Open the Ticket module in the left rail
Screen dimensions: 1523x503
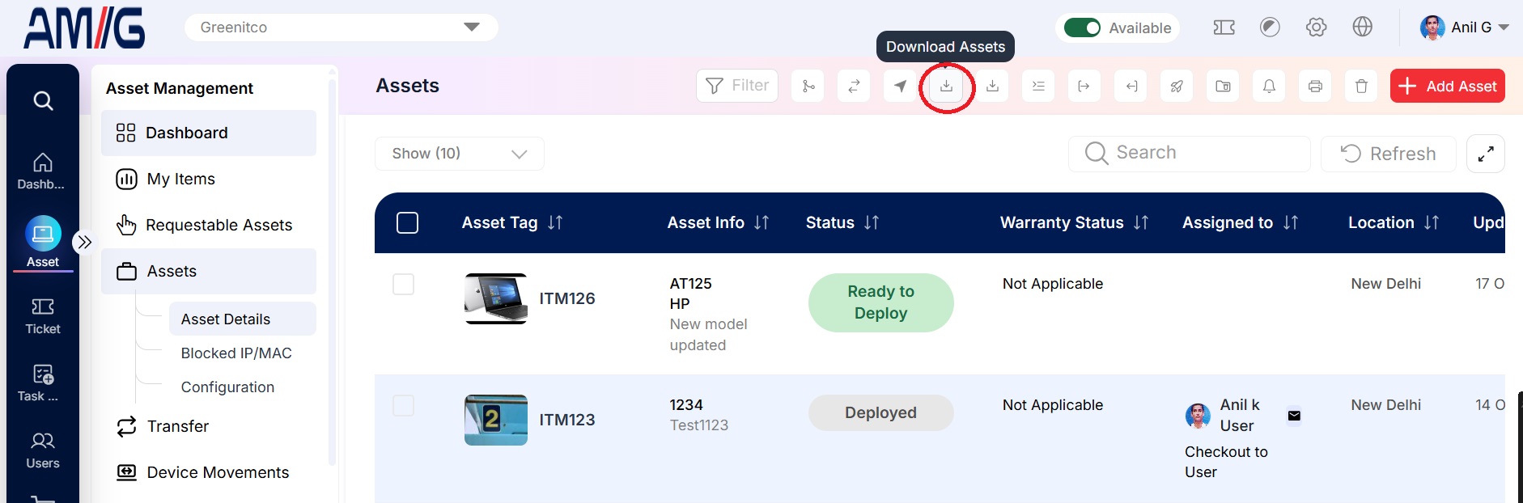point(43,316)
